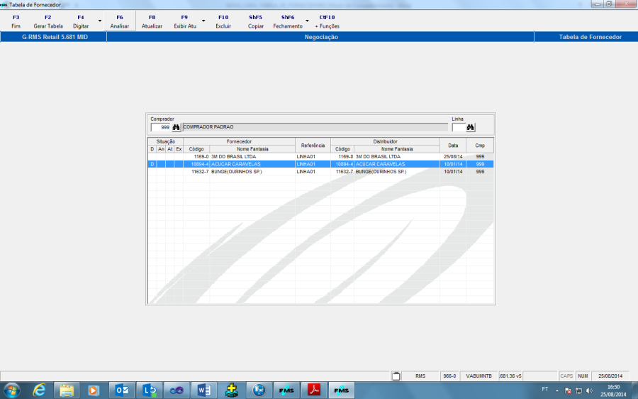Click the Distribuidor 3M DO BRASIL LTDA cell
Viewport: 638px width, 399px height.
click(x=397, y=156)
